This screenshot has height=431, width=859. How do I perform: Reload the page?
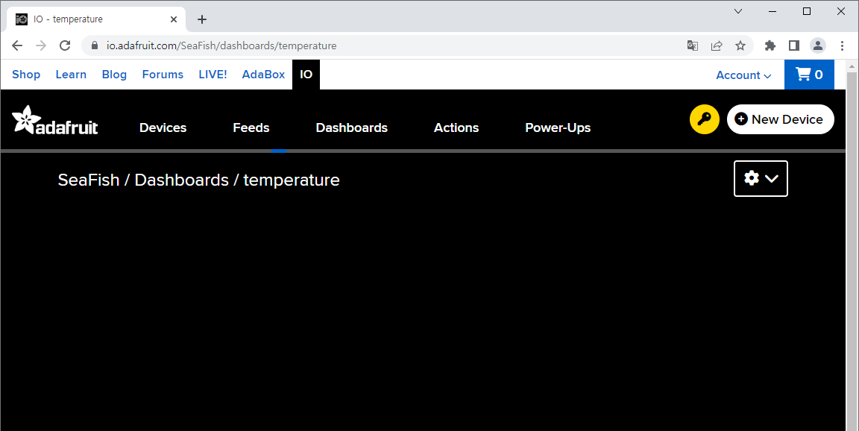pos(65,45)
